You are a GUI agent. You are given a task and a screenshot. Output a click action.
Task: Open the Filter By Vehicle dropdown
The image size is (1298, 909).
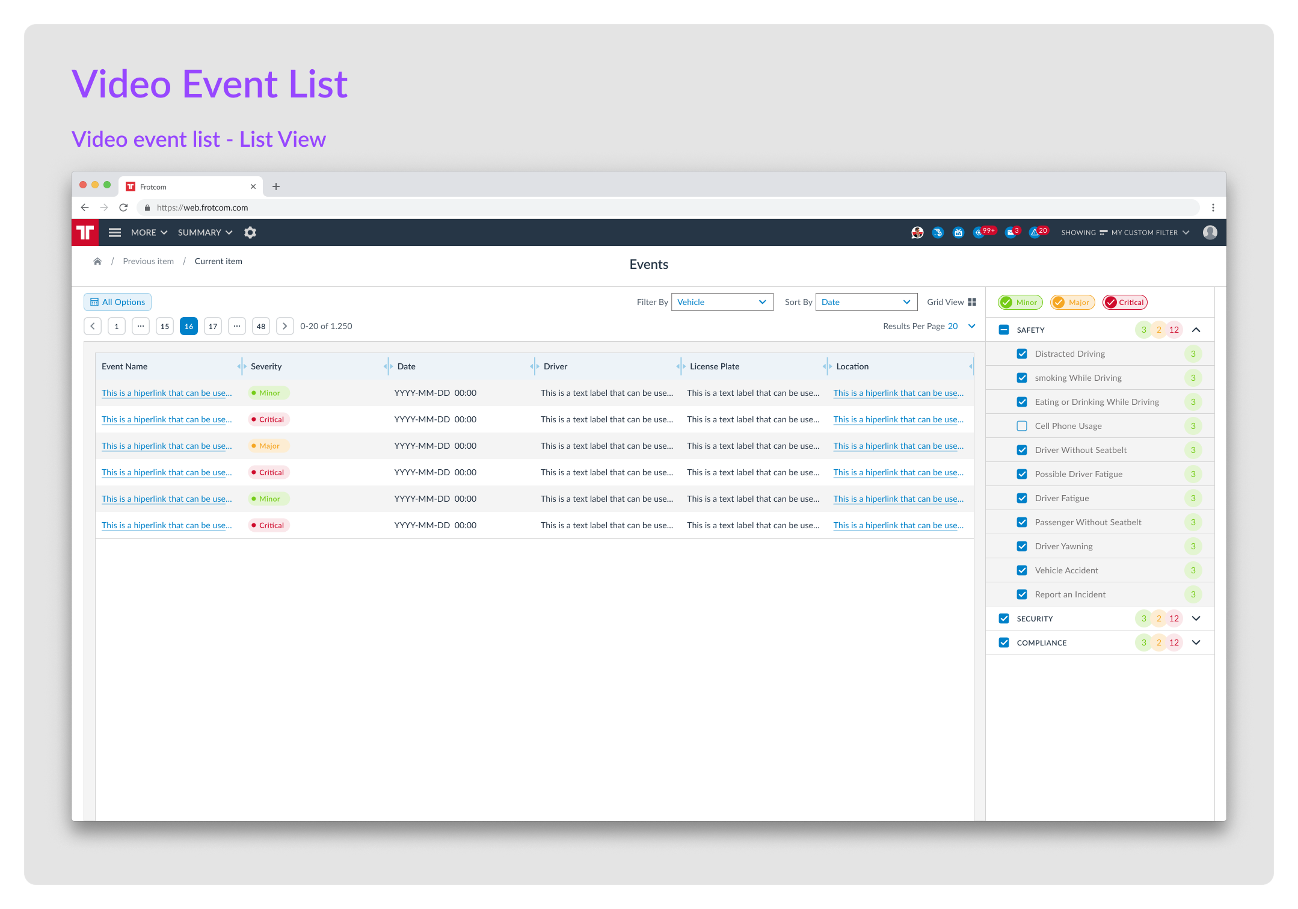(x=722, y=302)
